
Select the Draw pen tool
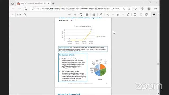(x=108, y=15)
